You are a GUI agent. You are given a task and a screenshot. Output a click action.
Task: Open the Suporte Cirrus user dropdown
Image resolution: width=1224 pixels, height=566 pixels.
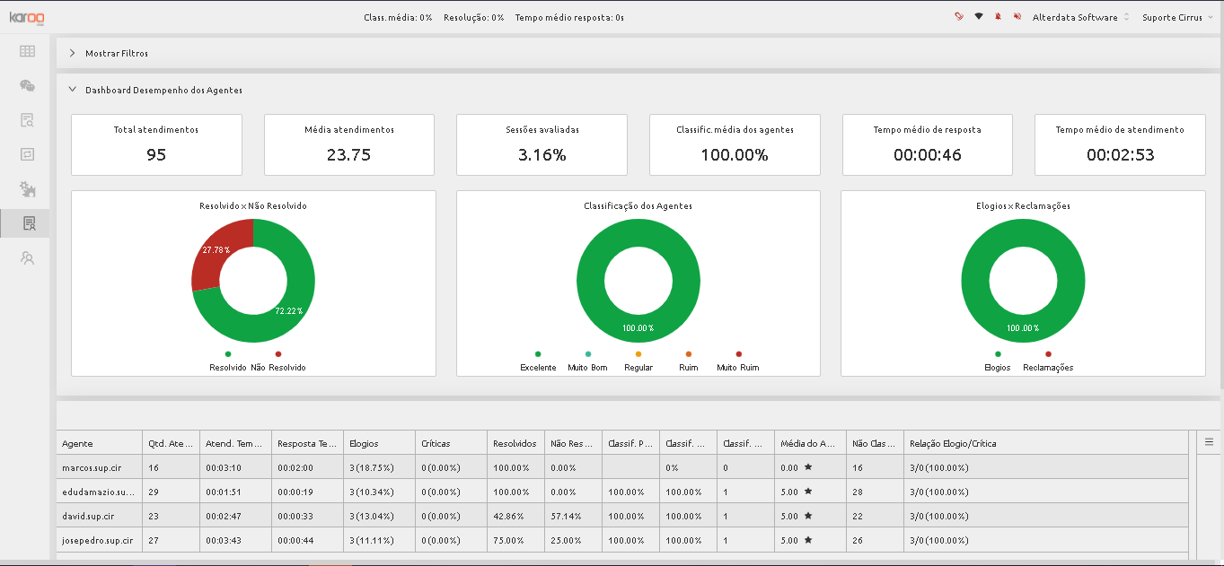coord(1177,17)
